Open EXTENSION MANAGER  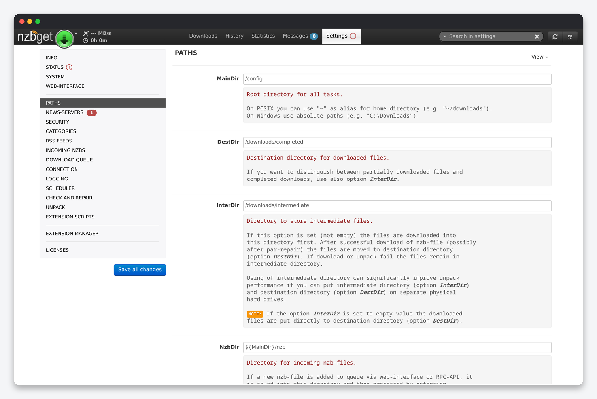point(103,234)
